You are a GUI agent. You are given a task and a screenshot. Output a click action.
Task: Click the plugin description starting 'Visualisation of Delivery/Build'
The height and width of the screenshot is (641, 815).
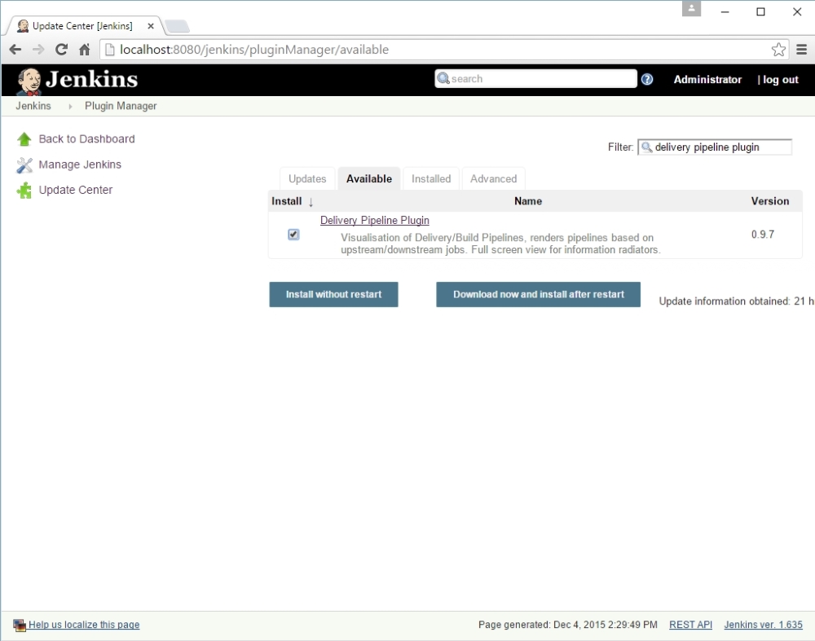click(x=500, y=244)
